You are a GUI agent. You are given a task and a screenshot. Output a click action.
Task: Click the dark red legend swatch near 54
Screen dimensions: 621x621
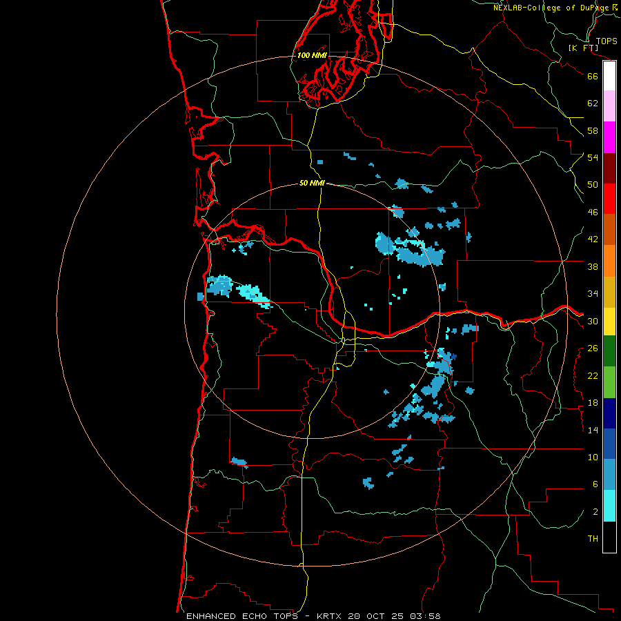(x=609, y=168)
